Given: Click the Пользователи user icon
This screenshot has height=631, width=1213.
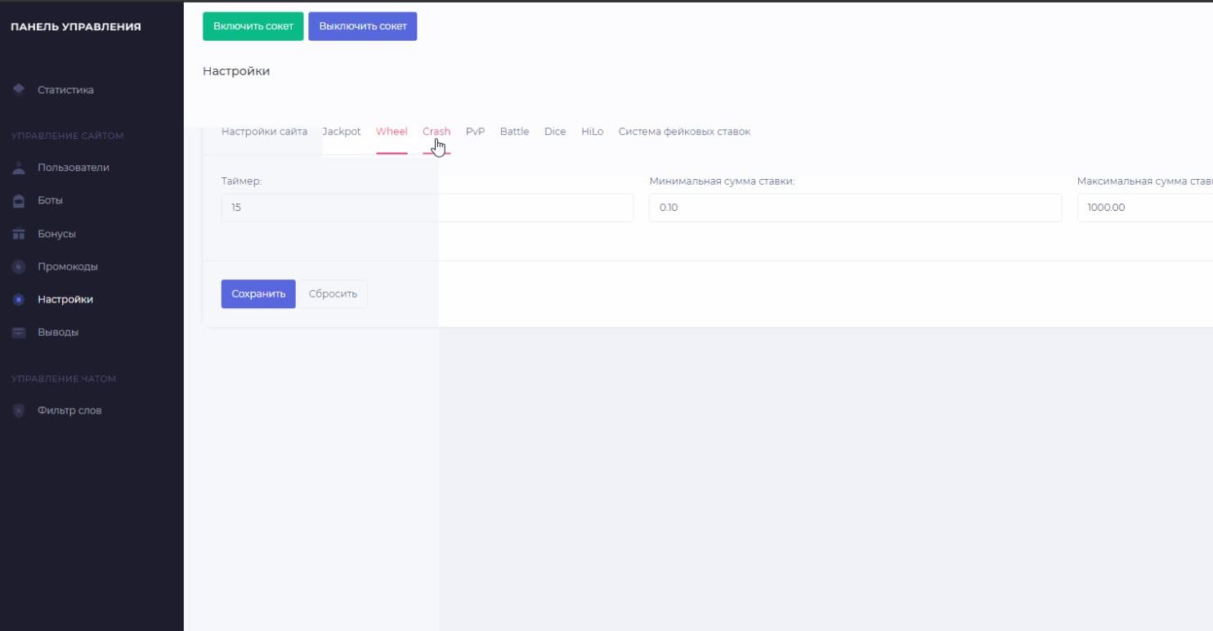Looking at the screenshot, I should (x=19, y=168).
